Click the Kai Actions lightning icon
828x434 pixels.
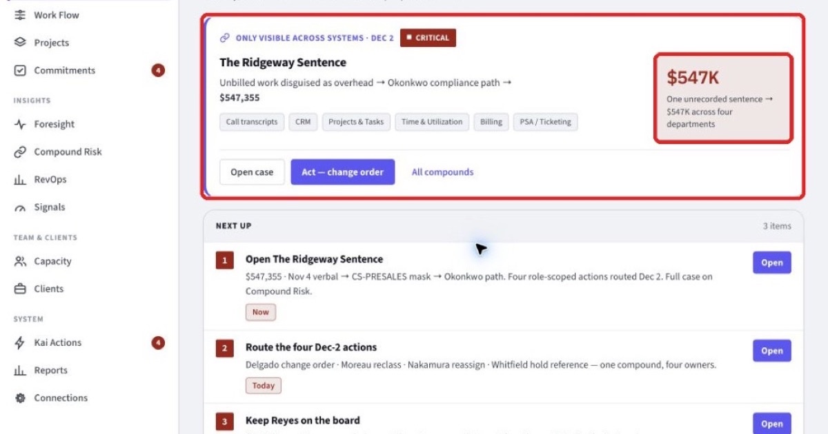point(20,343)
